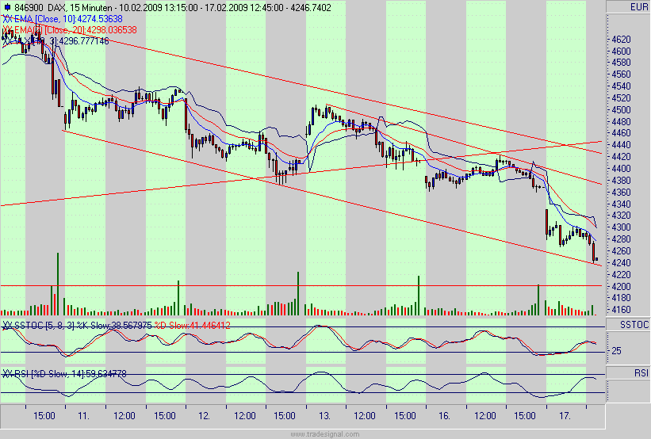Click the 4240 price axis label

coord(622,262)
